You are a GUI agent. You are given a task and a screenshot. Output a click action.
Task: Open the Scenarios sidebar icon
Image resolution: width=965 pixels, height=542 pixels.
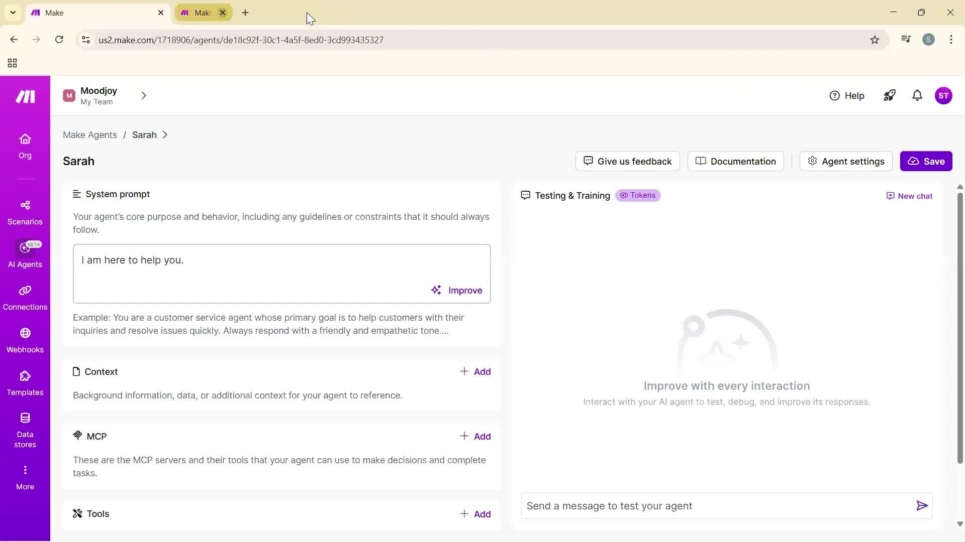(25, 205)
